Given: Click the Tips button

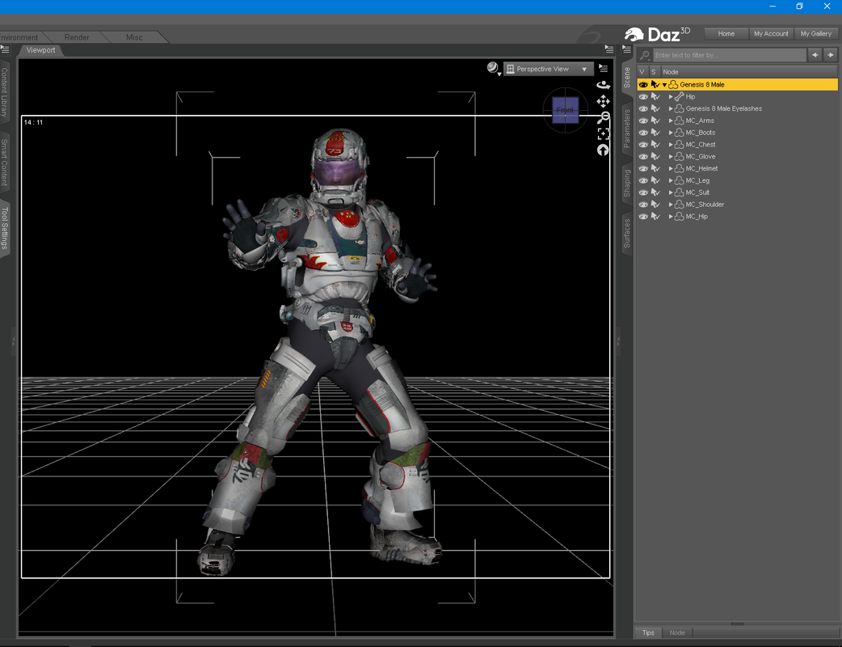Looking at the screenshot, I should click(x=648, y=632).
